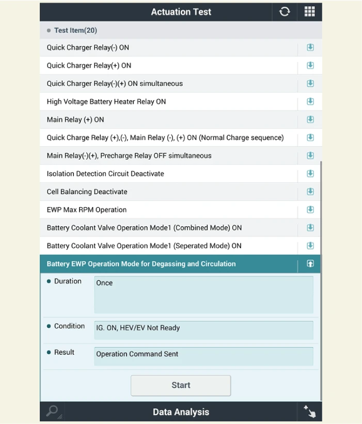Click the Duration label
Screen dimensions: 362x424
pos(68,281)
